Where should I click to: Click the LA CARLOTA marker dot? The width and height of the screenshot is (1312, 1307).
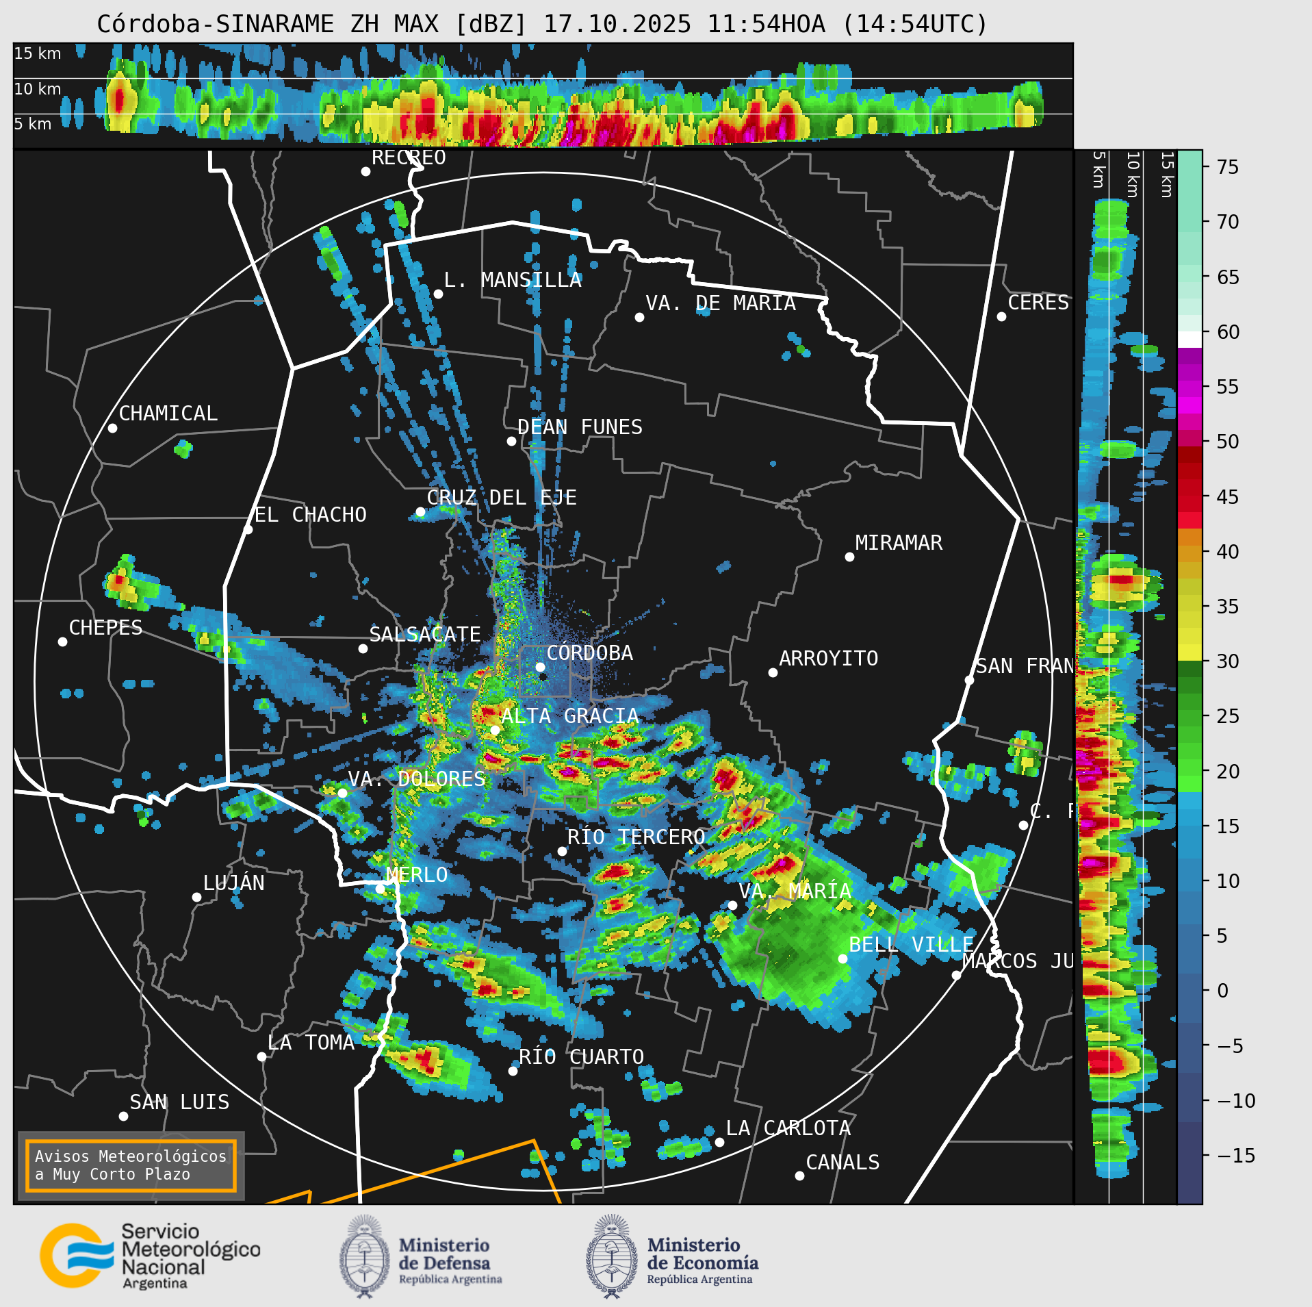[719, 1142]
